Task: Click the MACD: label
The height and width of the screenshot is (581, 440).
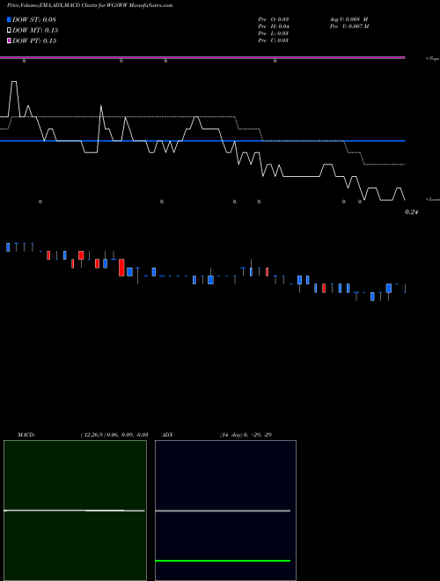Action: click(x=26, y=435)
